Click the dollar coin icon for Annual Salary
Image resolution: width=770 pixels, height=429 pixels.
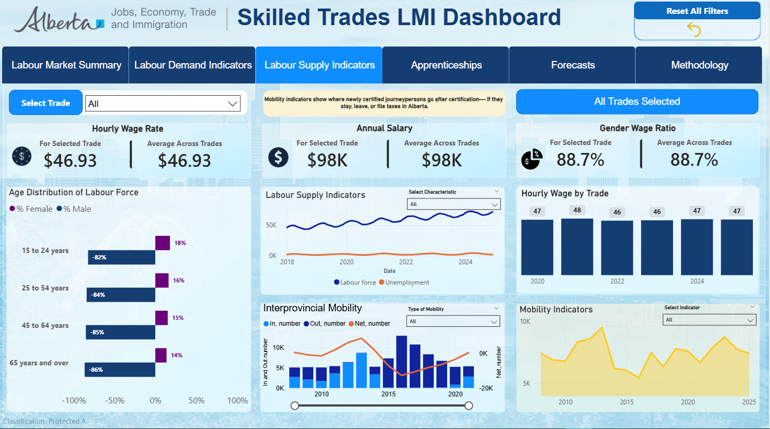tap(278, 157)
